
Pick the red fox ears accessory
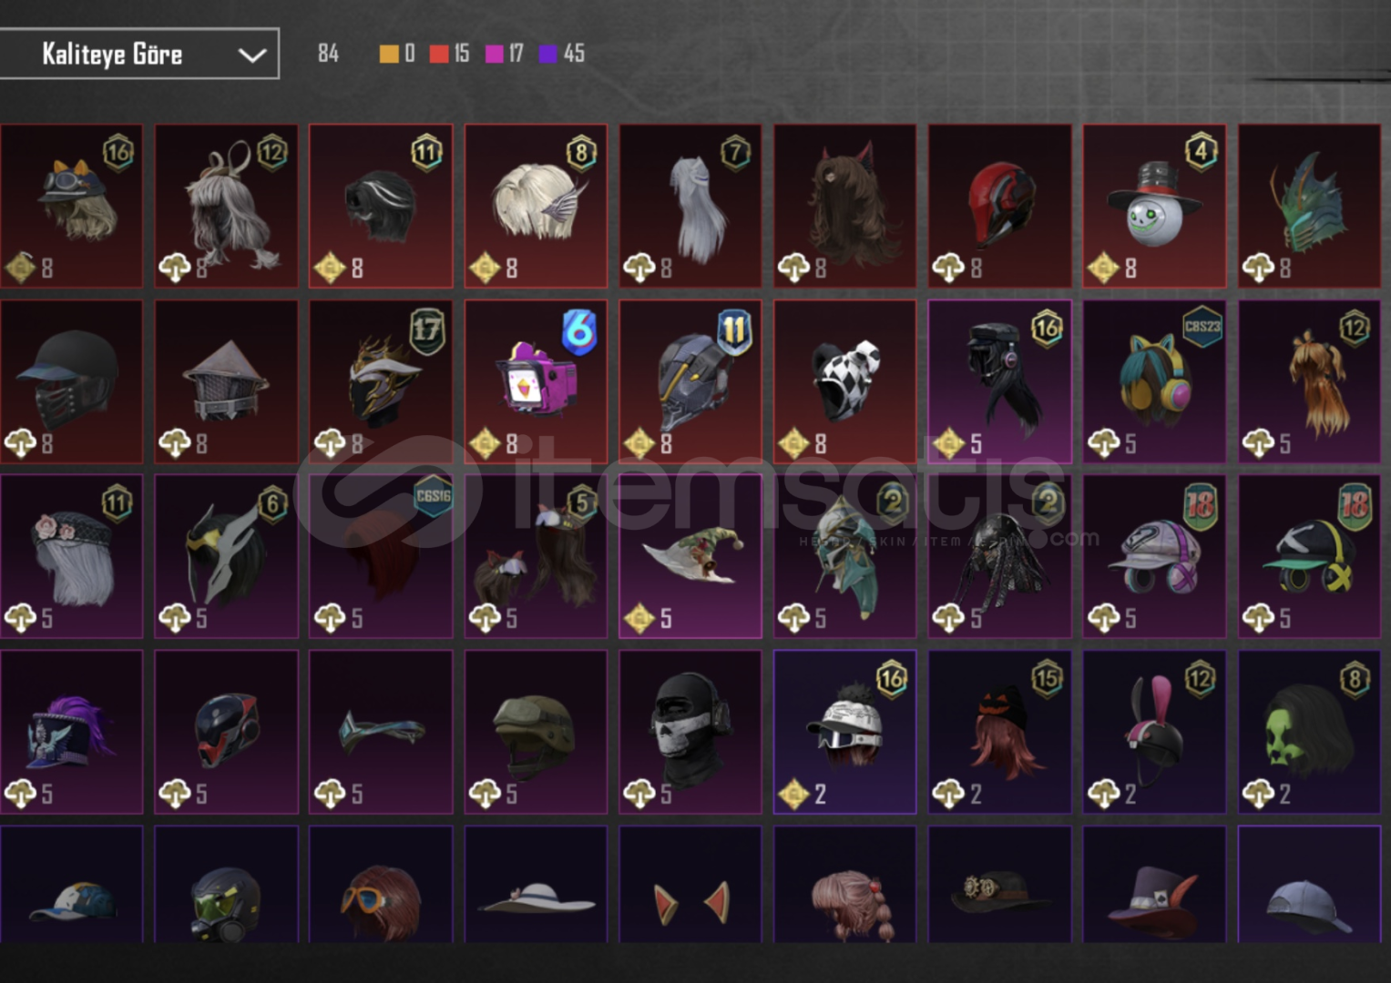690,885
